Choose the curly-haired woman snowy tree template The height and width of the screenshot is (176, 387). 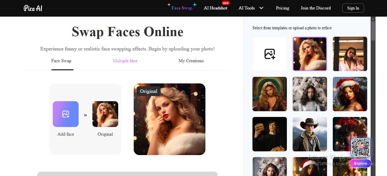310,94
